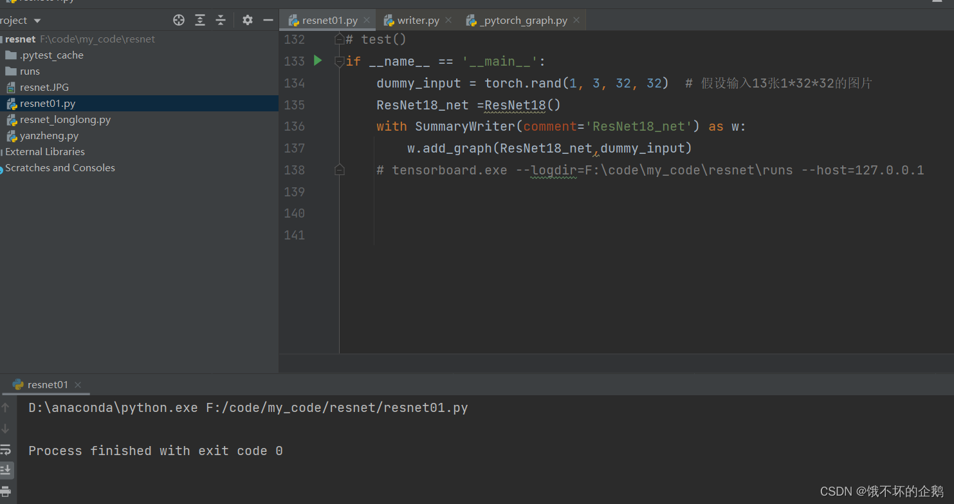Toggle soft-wrap in run console
The image size is (954, 504).
(x=6, y=449)
